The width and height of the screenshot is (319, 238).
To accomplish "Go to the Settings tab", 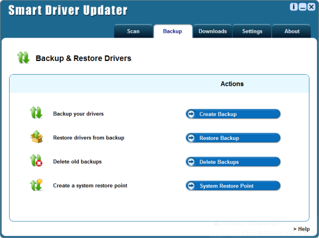I will click(252, 31).
